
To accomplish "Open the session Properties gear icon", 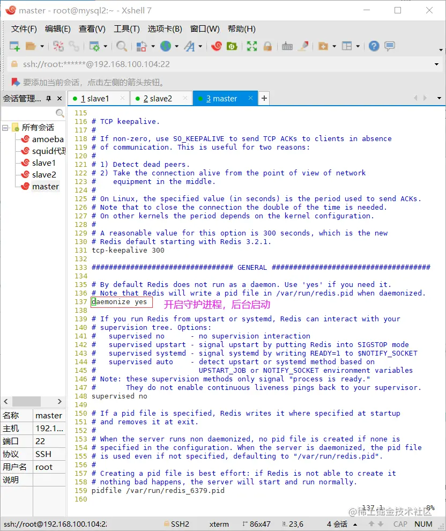I will coord(94,46).
